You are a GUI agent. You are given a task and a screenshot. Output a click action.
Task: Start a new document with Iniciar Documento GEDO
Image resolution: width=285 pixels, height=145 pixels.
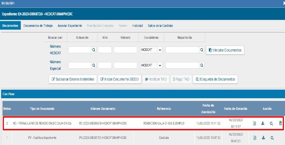point(119,79)
